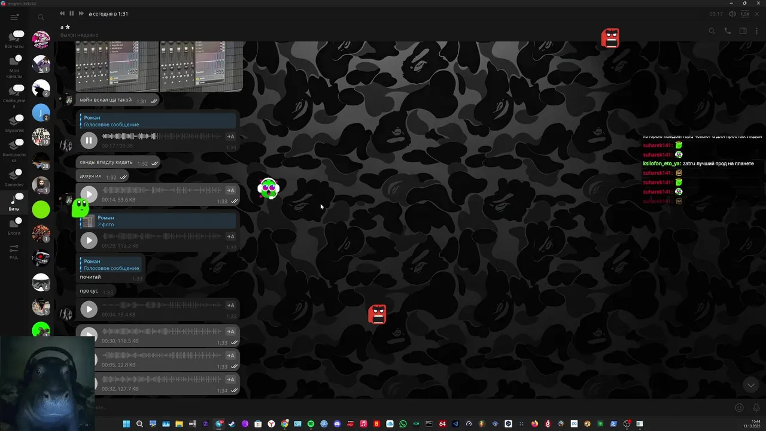766x431 pixels.
Task: Open chat with 28 unread badge
Action: pos(41,161)
